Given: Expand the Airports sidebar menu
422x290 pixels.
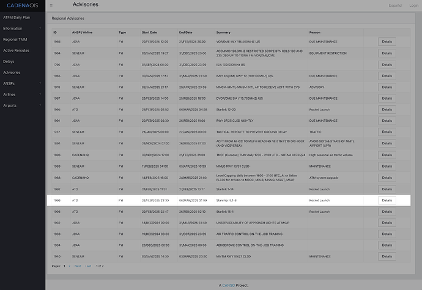Looking at the screenshot, I should click(23, 106).
